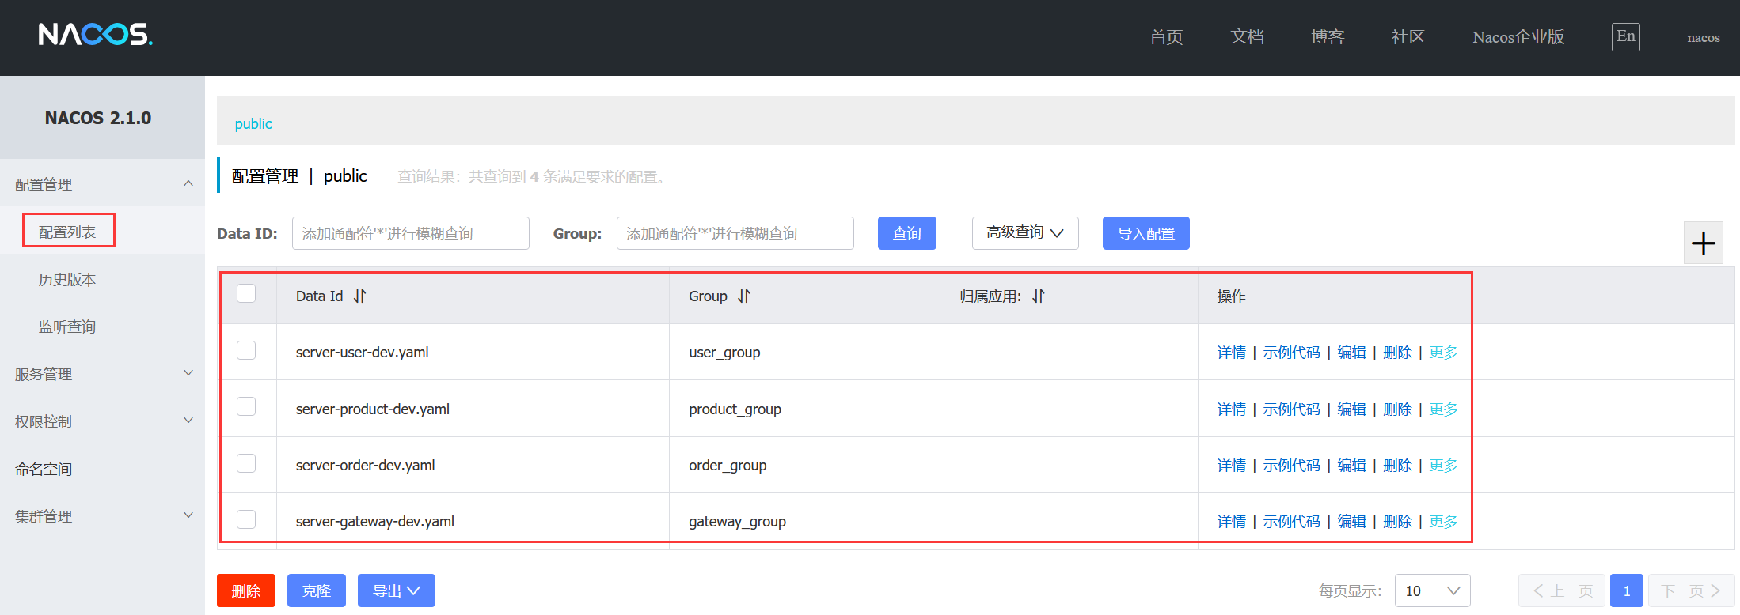Click the NACOS logo in the header
The height and width of the screenshot is (615, 1740).
click(x=95, y=35)
